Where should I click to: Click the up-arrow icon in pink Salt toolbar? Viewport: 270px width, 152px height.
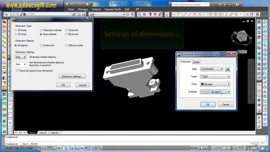[x=150, y=14]
